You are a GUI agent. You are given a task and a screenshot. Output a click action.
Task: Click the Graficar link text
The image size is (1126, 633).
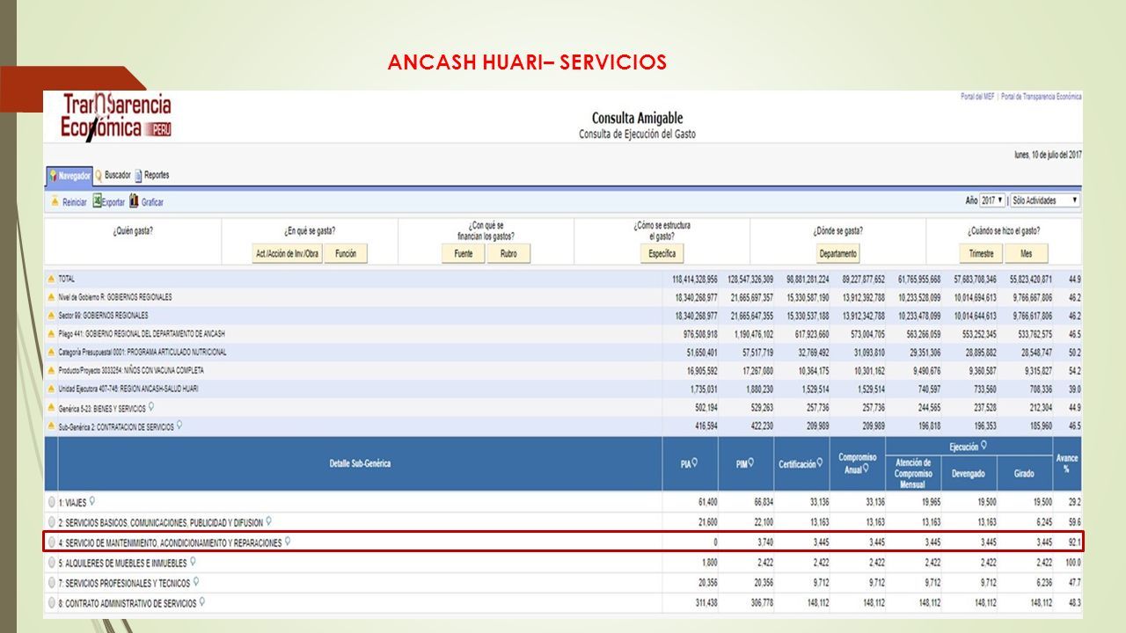[x=152, y=202]
